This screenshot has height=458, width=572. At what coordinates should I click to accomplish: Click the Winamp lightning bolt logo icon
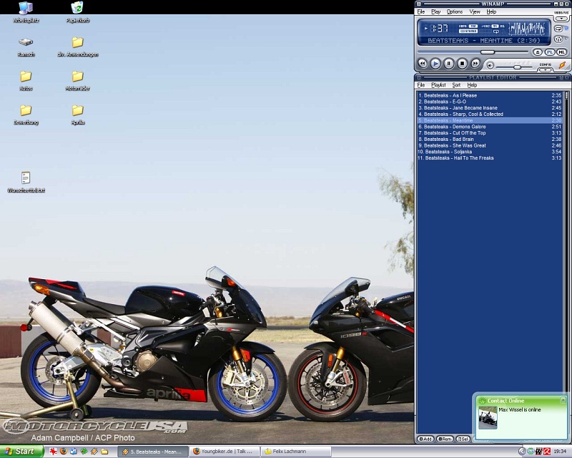coord(562,65)
